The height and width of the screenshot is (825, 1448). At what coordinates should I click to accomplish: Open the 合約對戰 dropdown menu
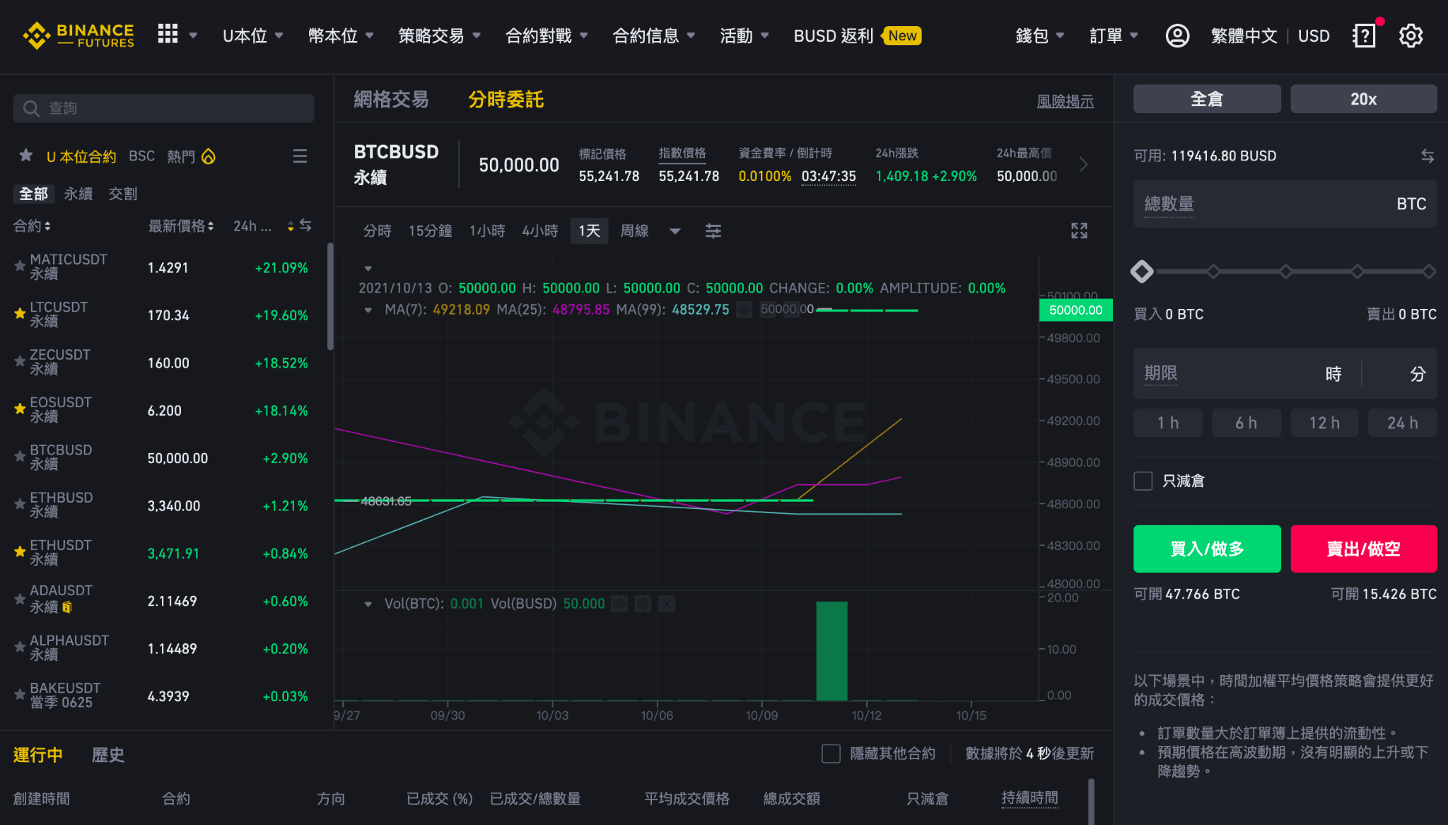pyautogui.click(x=547, y=35)
